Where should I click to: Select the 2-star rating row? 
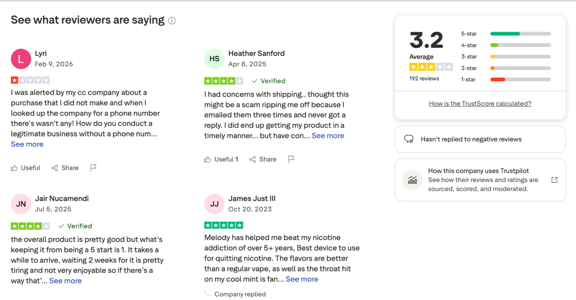pyautogui.click(x=506, y=68)
